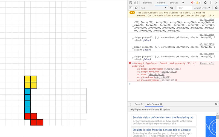The height and width of the screenshot is (137, 219).
Task: Open p5.js:12456 source link
Action: (x=207, y=19)
